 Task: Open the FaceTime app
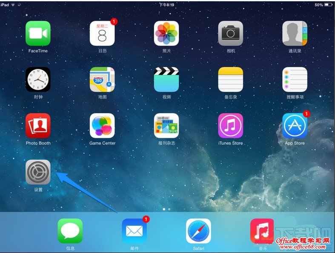38,34
